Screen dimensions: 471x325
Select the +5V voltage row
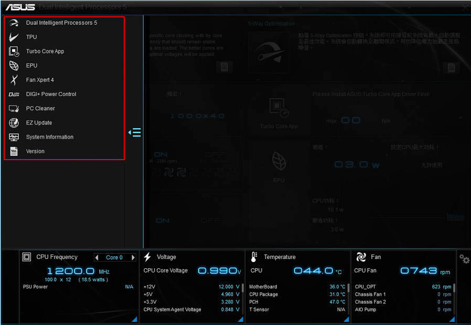pyautogui.click(x=191, y=295)
